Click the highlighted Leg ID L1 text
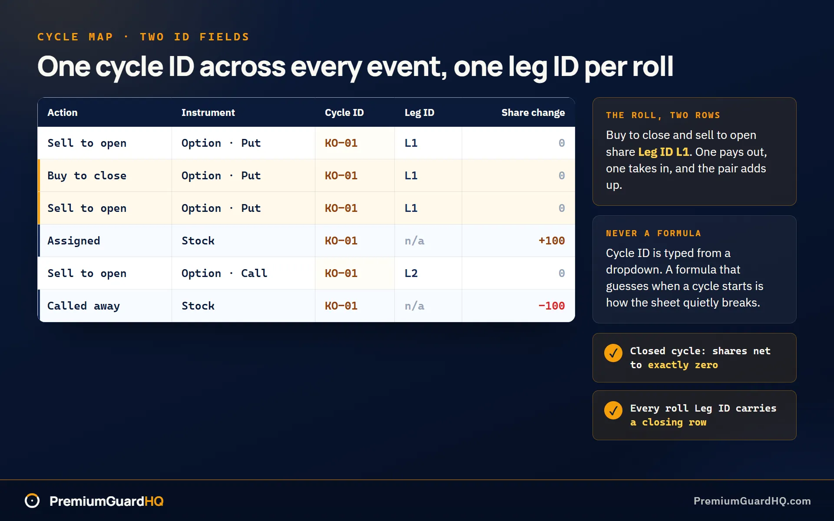The image size is (834, 521). [663, 152]
